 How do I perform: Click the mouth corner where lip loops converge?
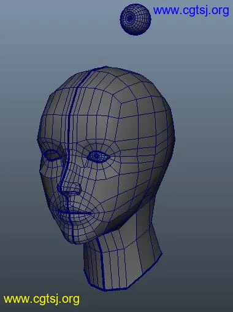pyautogui.click(x=91, y=214)
